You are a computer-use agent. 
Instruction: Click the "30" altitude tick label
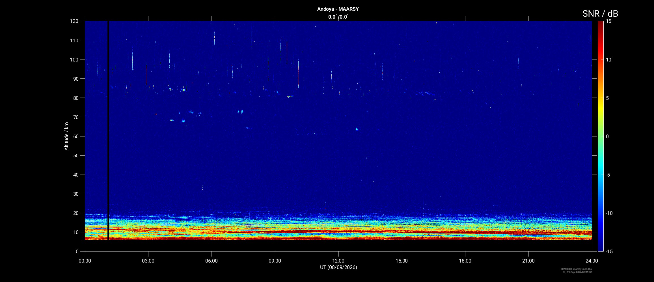coord(75,194)
